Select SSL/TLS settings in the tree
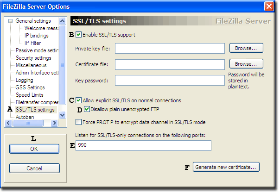The image size is (280, 193). (35, 110)
